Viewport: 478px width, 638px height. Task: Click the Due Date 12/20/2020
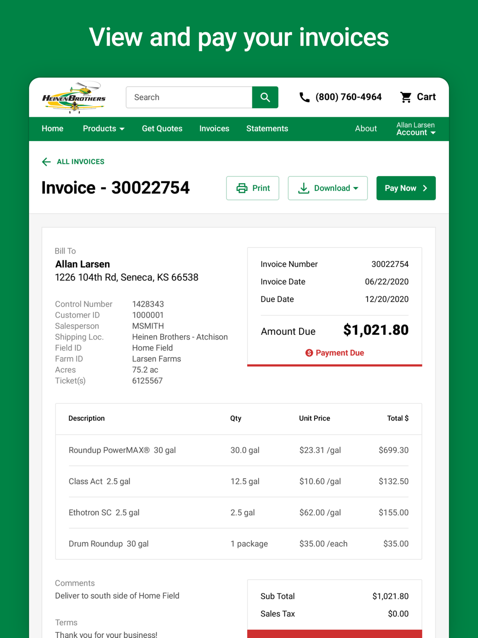[x=387, y=299]
